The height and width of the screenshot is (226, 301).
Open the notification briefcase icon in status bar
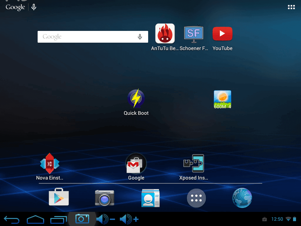tap(265, 219)
